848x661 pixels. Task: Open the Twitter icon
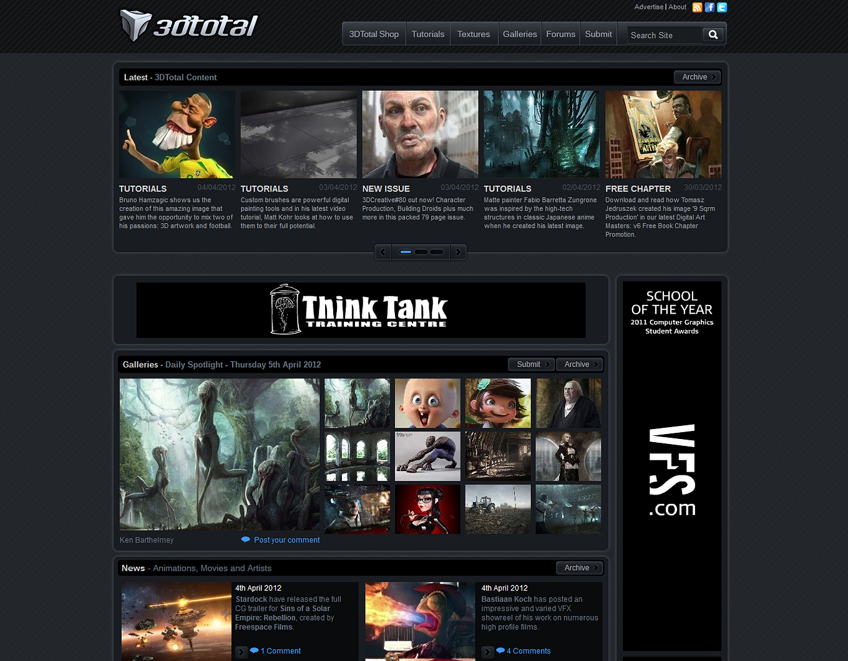(x=722, y=7)
